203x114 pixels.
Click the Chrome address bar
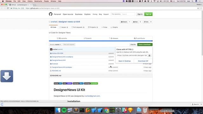click(104, 8)
